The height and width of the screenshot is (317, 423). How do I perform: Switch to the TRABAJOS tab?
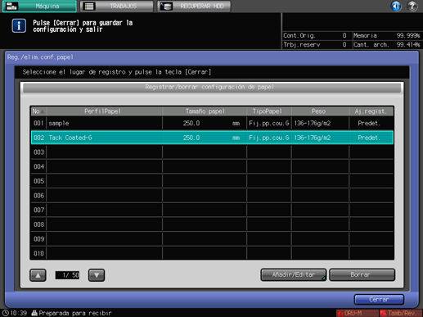[117, 6]
